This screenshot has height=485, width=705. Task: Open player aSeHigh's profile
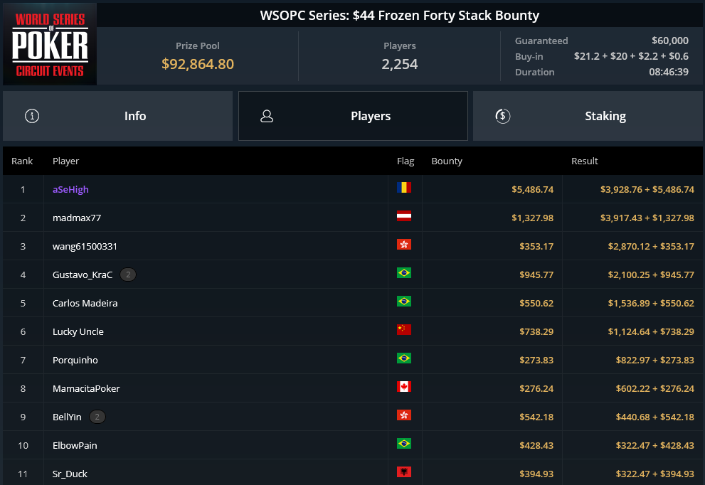tap(70, 190)
